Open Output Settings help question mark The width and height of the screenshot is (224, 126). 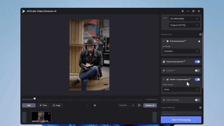tap(201, 107)
